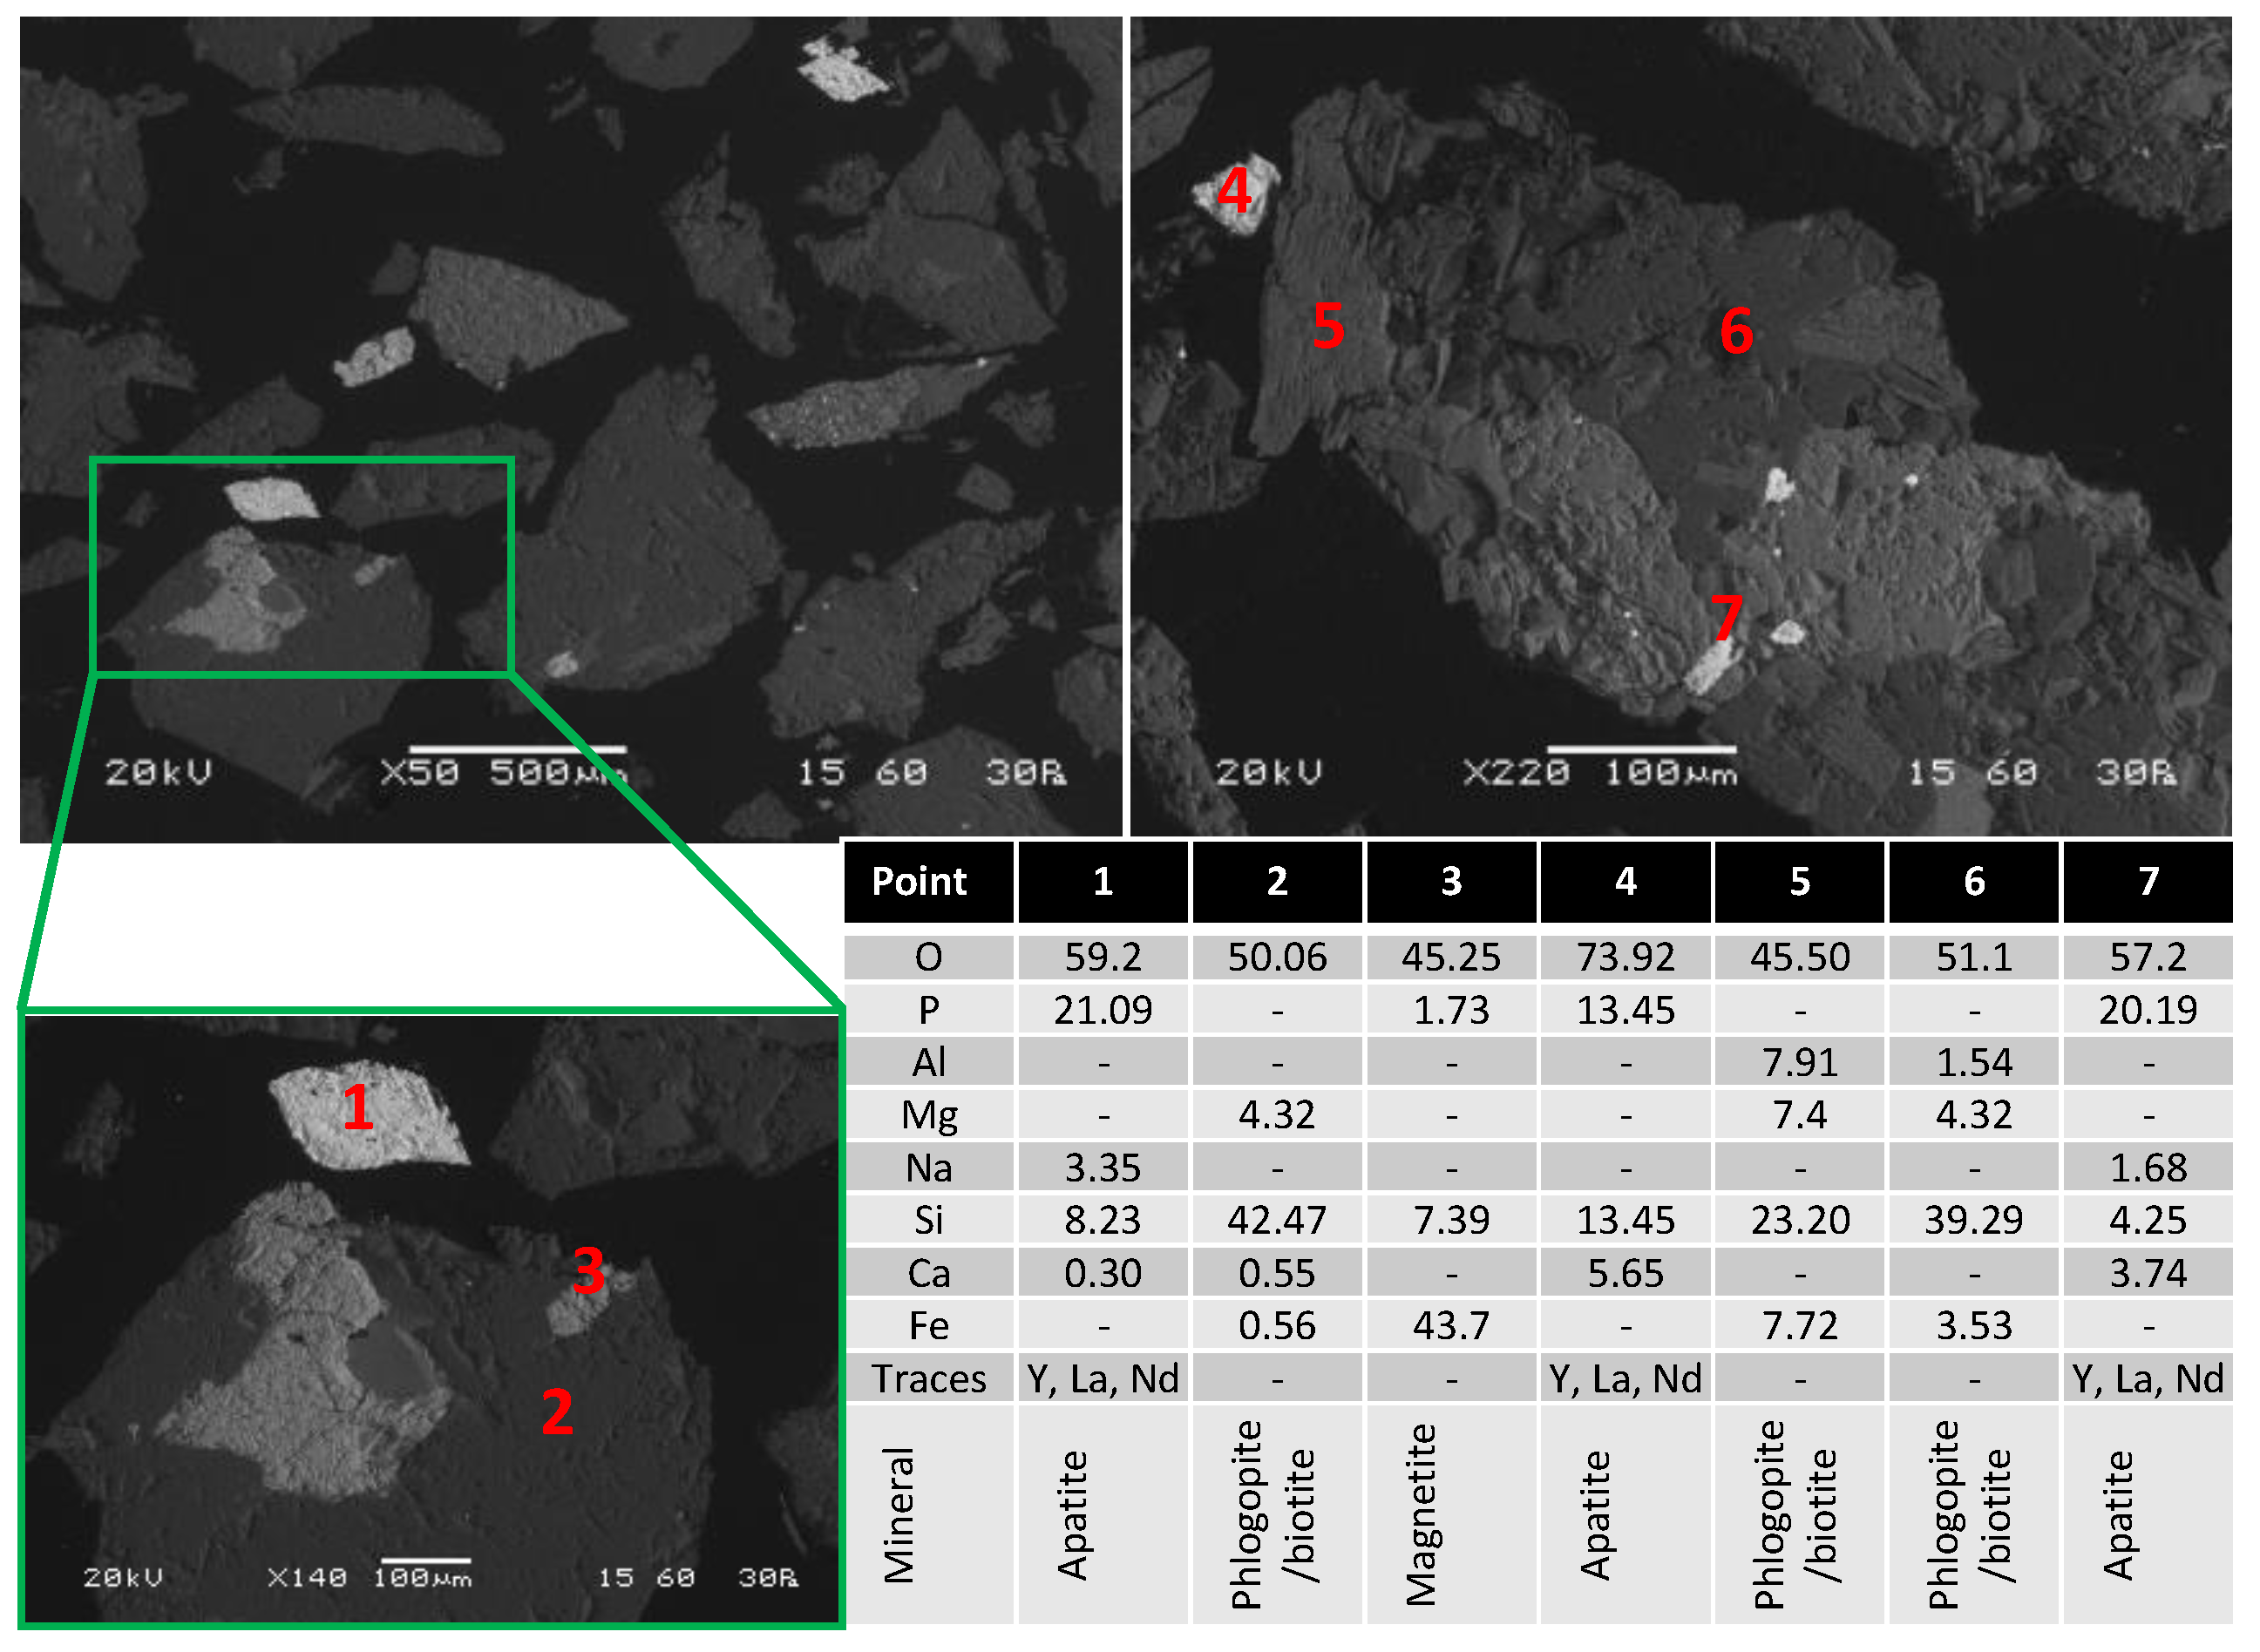Click the Point header cell in table
The width and height of the screenshot is (2260, 1652).
coord(919,882)
